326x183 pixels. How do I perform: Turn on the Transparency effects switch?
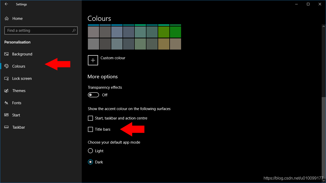pos(93,95)
